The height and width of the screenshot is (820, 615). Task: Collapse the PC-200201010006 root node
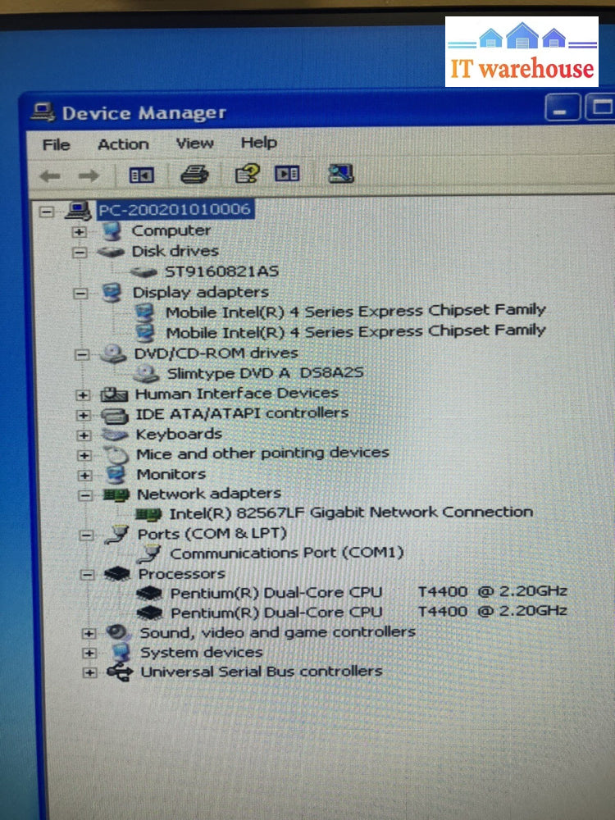[x=47, y=212]
